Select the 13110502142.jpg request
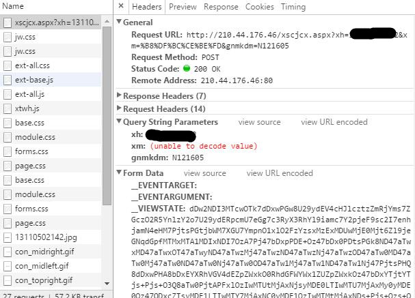 51,237
